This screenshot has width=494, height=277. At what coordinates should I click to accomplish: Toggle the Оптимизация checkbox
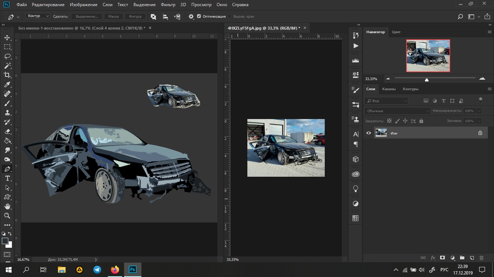tap(199, 17)
